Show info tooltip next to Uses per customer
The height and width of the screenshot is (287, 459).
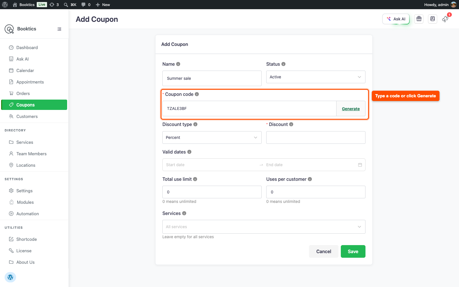click(310, 179)
